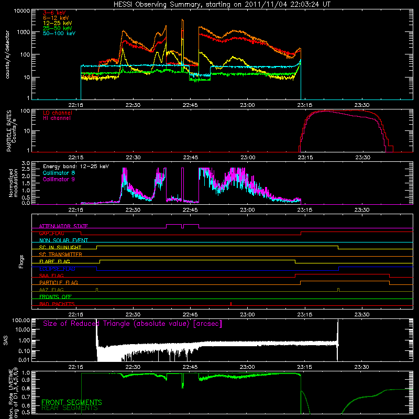Click the yellow '12-25 keV' legend entry

pyautogui.click(x=58, y=23)
